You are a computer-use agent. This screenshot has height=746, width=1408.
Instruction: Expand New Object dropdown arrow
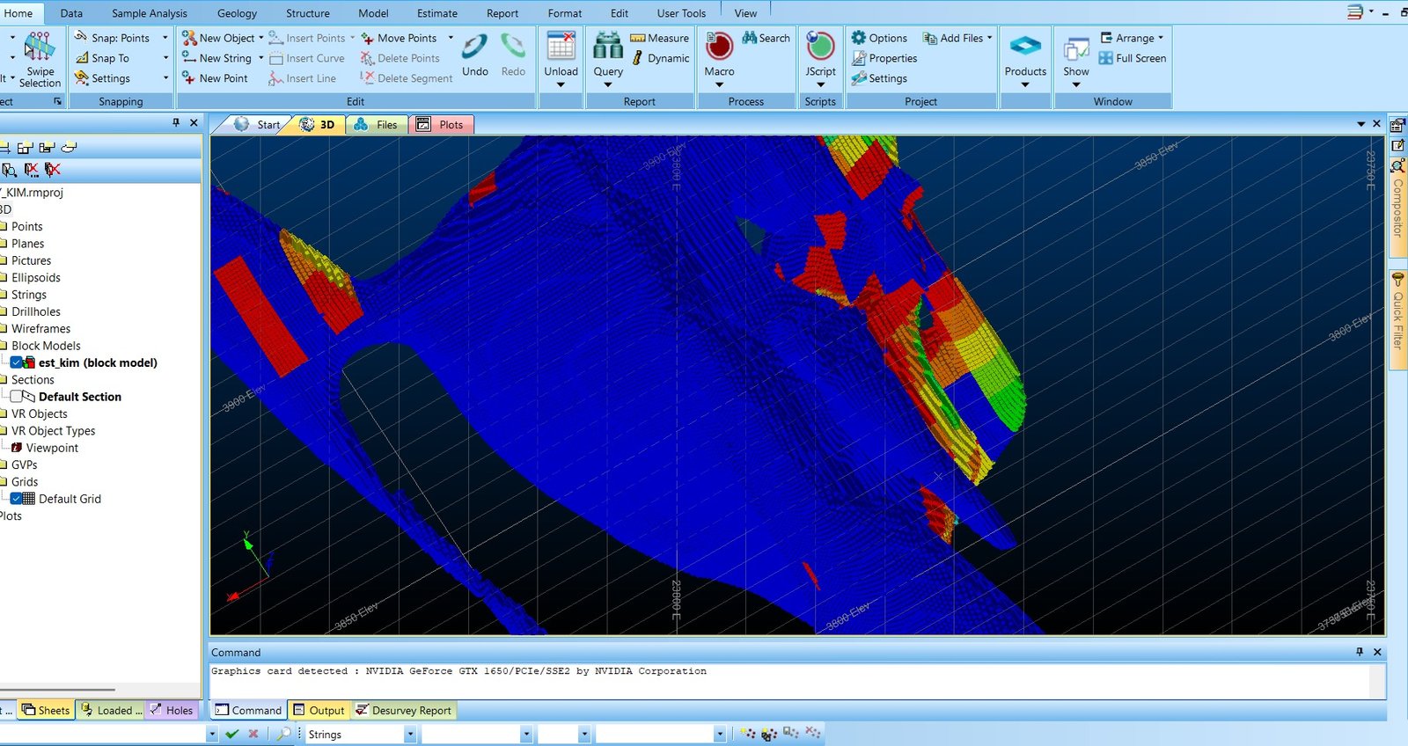(x=261, y=38)
